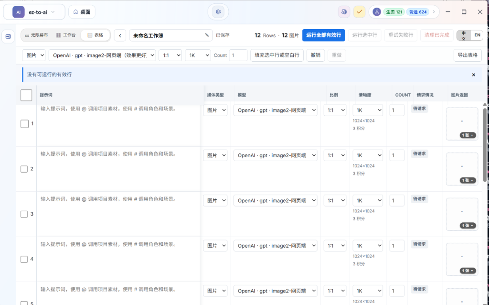Open the settings gear icon in title bar
This screenshot has height=305, width=489.
pyautogui.click(x=218, y=12)
